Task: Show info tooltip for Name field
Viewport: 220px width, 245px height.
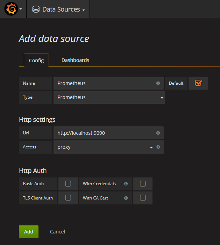Action: point(158,83)
